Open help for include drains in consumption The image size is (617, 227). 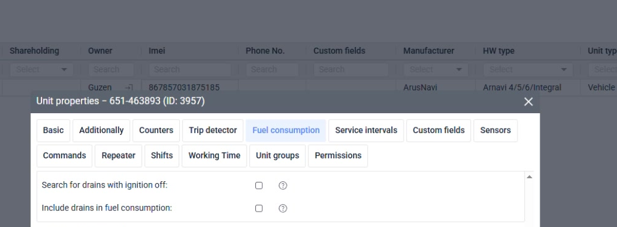tap(283, 208)
